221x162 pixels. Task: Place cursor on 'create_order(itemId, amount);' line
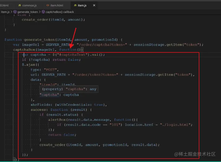(53, 20)
